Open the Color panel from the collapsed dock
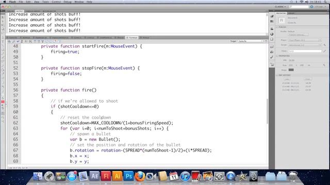The width and height of the screenshot is (330, 185). 272,16
